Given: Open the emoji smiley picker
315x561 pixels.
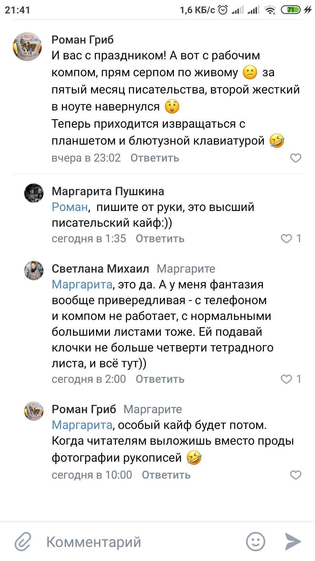Looking at the screenshot, I should click(256, 541).
